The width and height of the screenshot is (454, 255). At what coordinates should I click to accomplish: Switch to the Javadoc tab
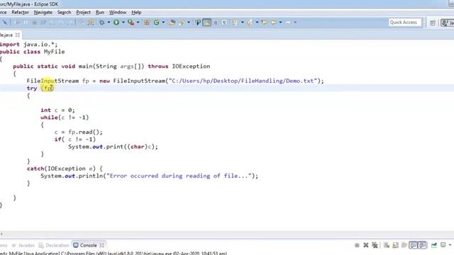(23, 246)
